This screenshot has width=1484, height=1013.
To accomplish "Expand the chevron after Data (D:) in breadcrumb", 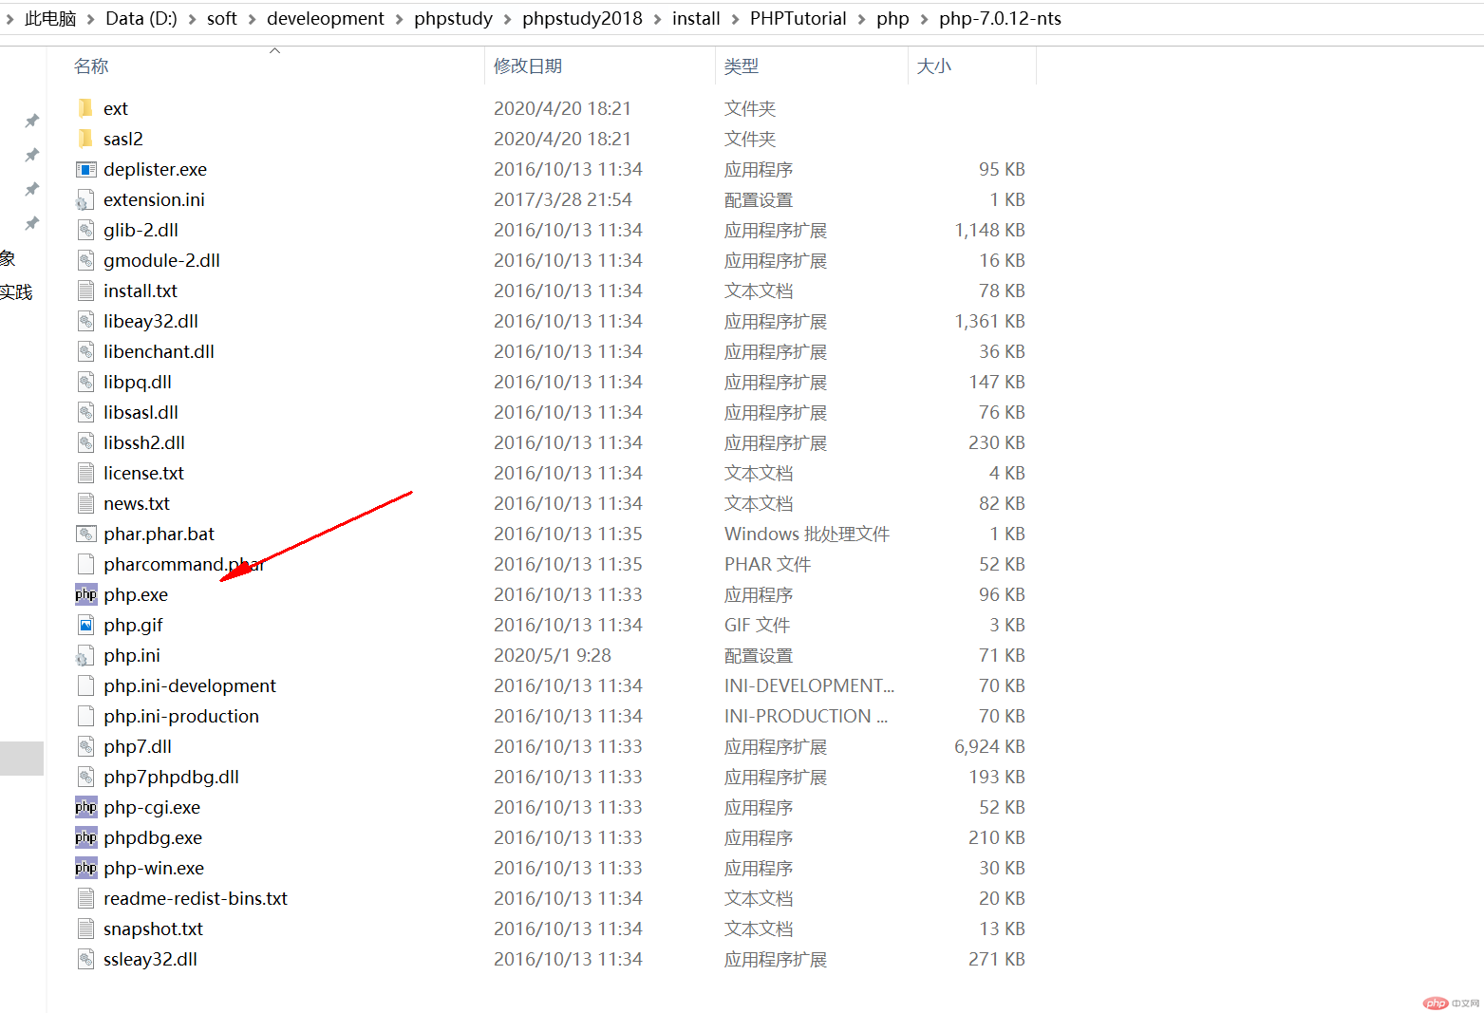I will [193, 19].
